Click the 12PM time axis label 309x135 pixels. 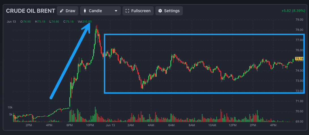point(232,125)
